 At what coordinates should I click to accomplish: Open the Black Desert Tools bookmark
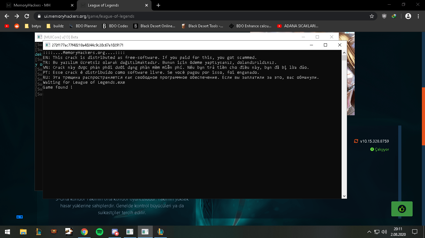[202, 26]
